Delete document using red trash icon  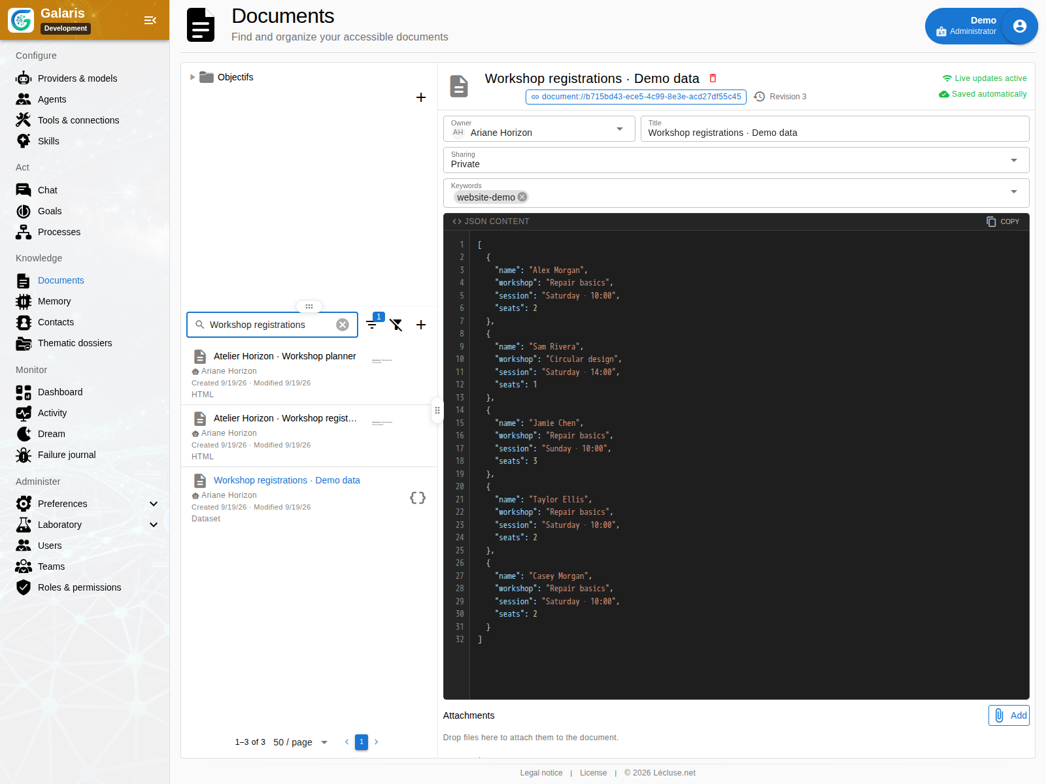click(713, 78)
